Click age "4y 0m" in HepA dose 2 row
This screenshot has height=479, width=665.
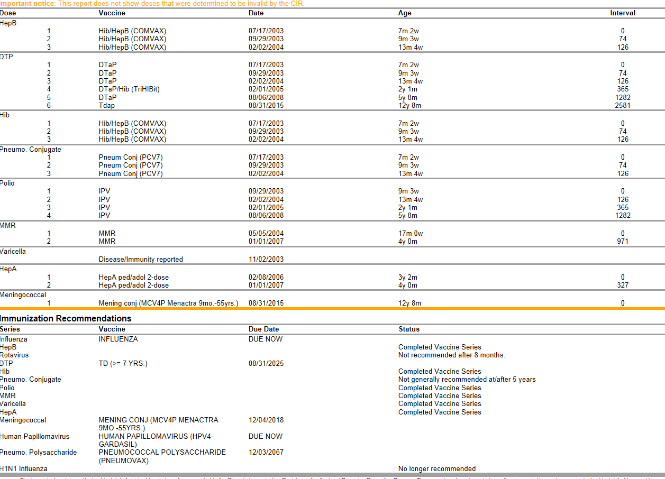408,285
